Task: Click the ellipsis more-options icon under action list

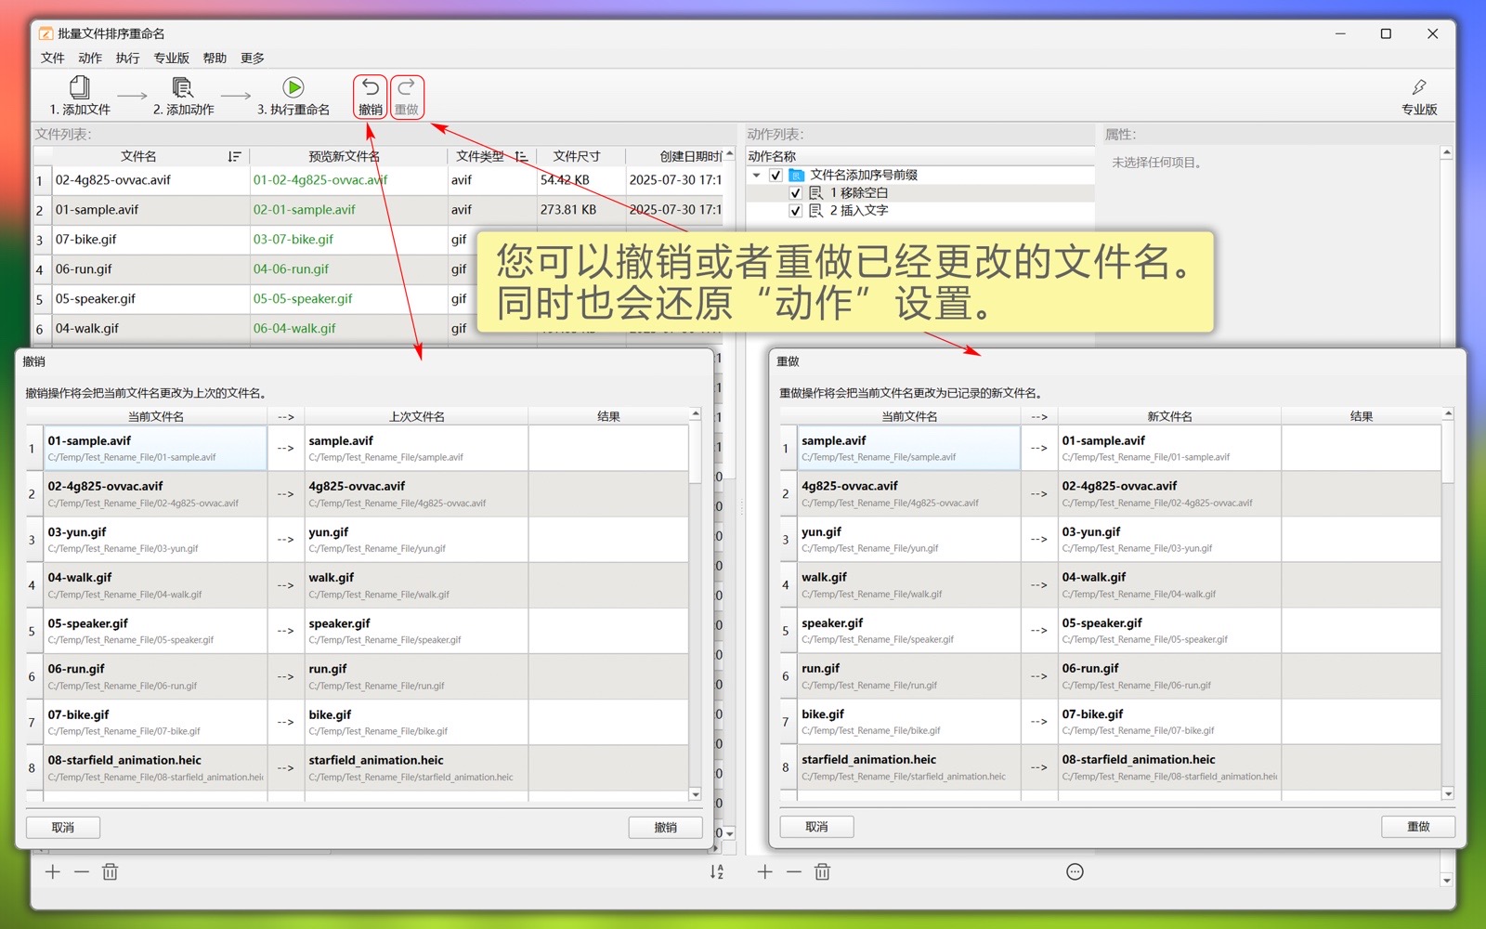Action: (1075, 871)
